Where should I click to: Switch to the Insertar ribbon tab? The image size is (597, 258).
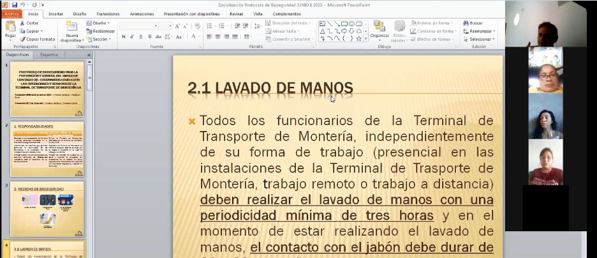(x=56, y=14)
